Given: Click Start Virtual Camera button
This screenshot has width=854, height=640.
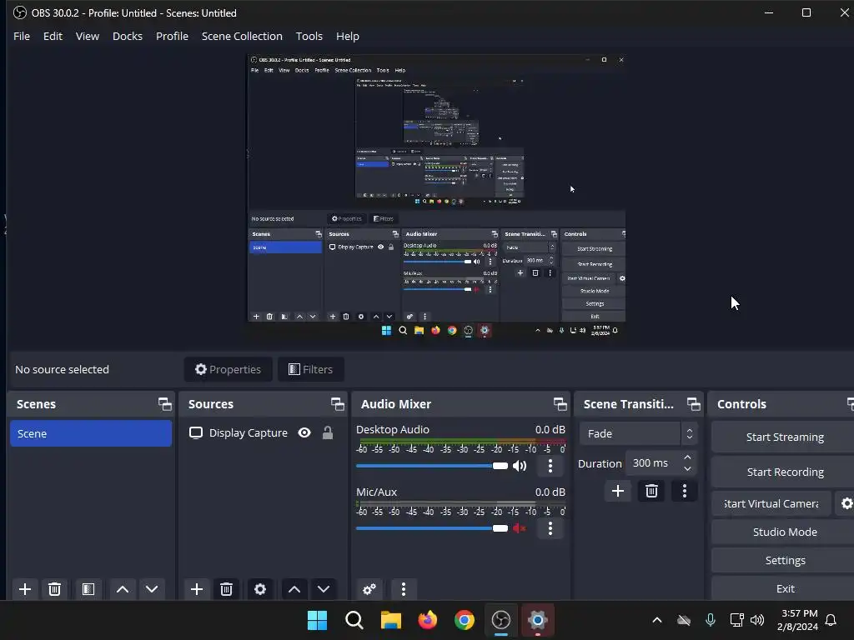Looking at the screenshot, I should (771, 504).
